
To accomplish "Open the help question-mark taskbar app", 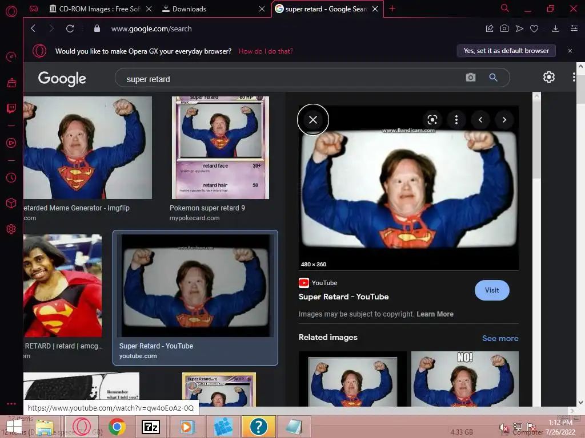I will coord(259,427).
